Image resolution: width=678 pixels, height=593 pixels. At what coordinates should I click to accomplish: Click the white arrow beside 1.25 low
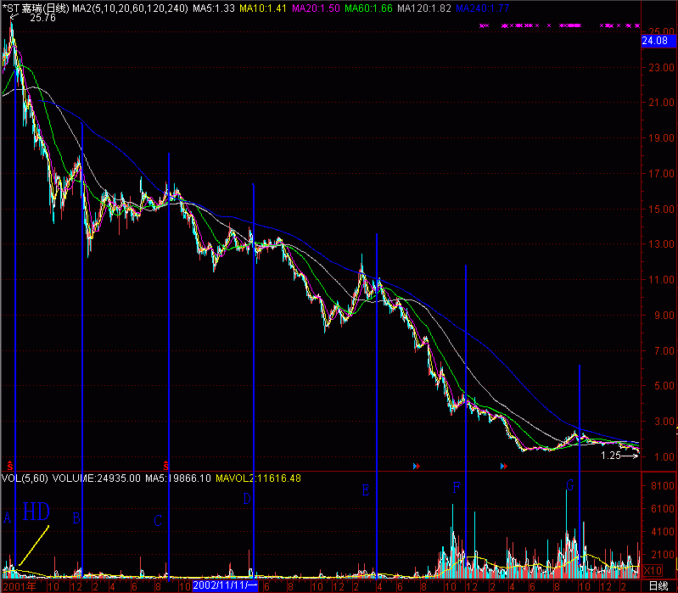[x=629, y=456]
